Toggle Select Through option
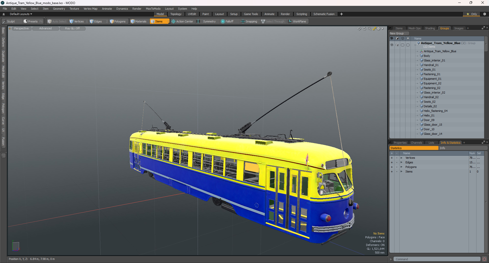The height and width of the screenshot is (263, 489). coord(273,21)
